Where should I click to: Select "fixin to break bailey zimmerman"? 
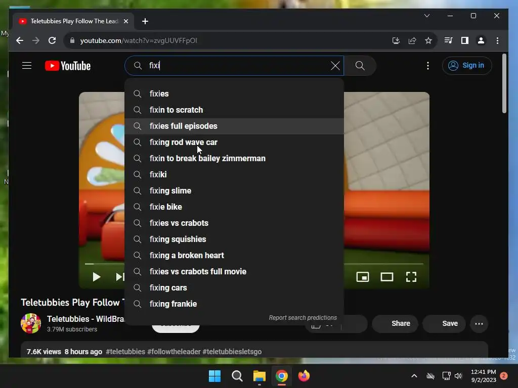(234, 158)
